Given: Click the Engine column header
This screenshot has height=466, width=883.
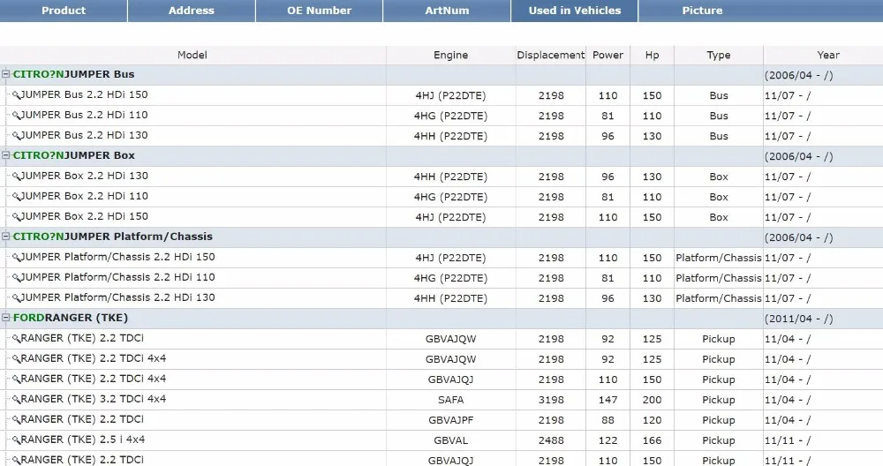Looking at the screenshot, I should (450, 55).
